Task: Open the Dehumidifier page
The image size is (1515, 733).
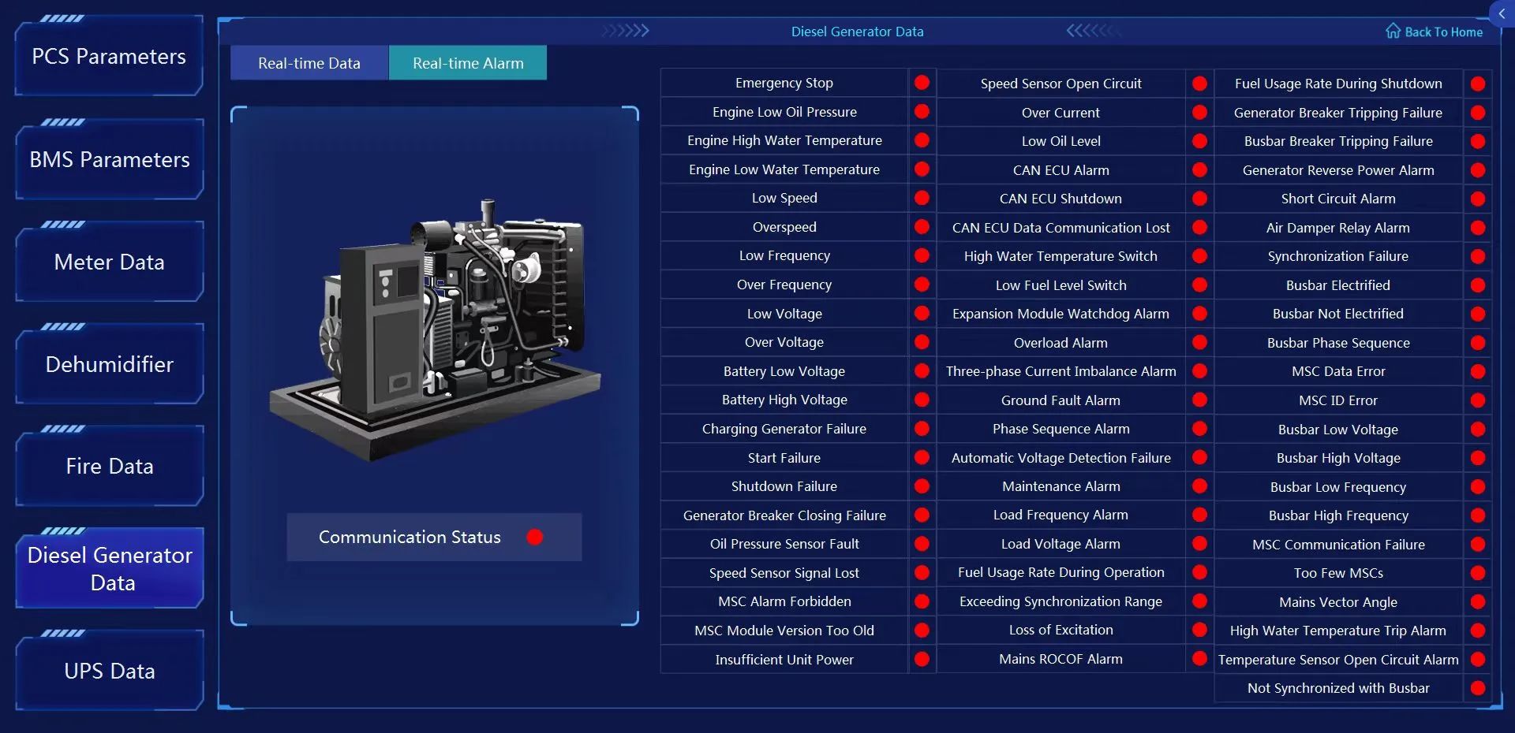Action: 109,364
